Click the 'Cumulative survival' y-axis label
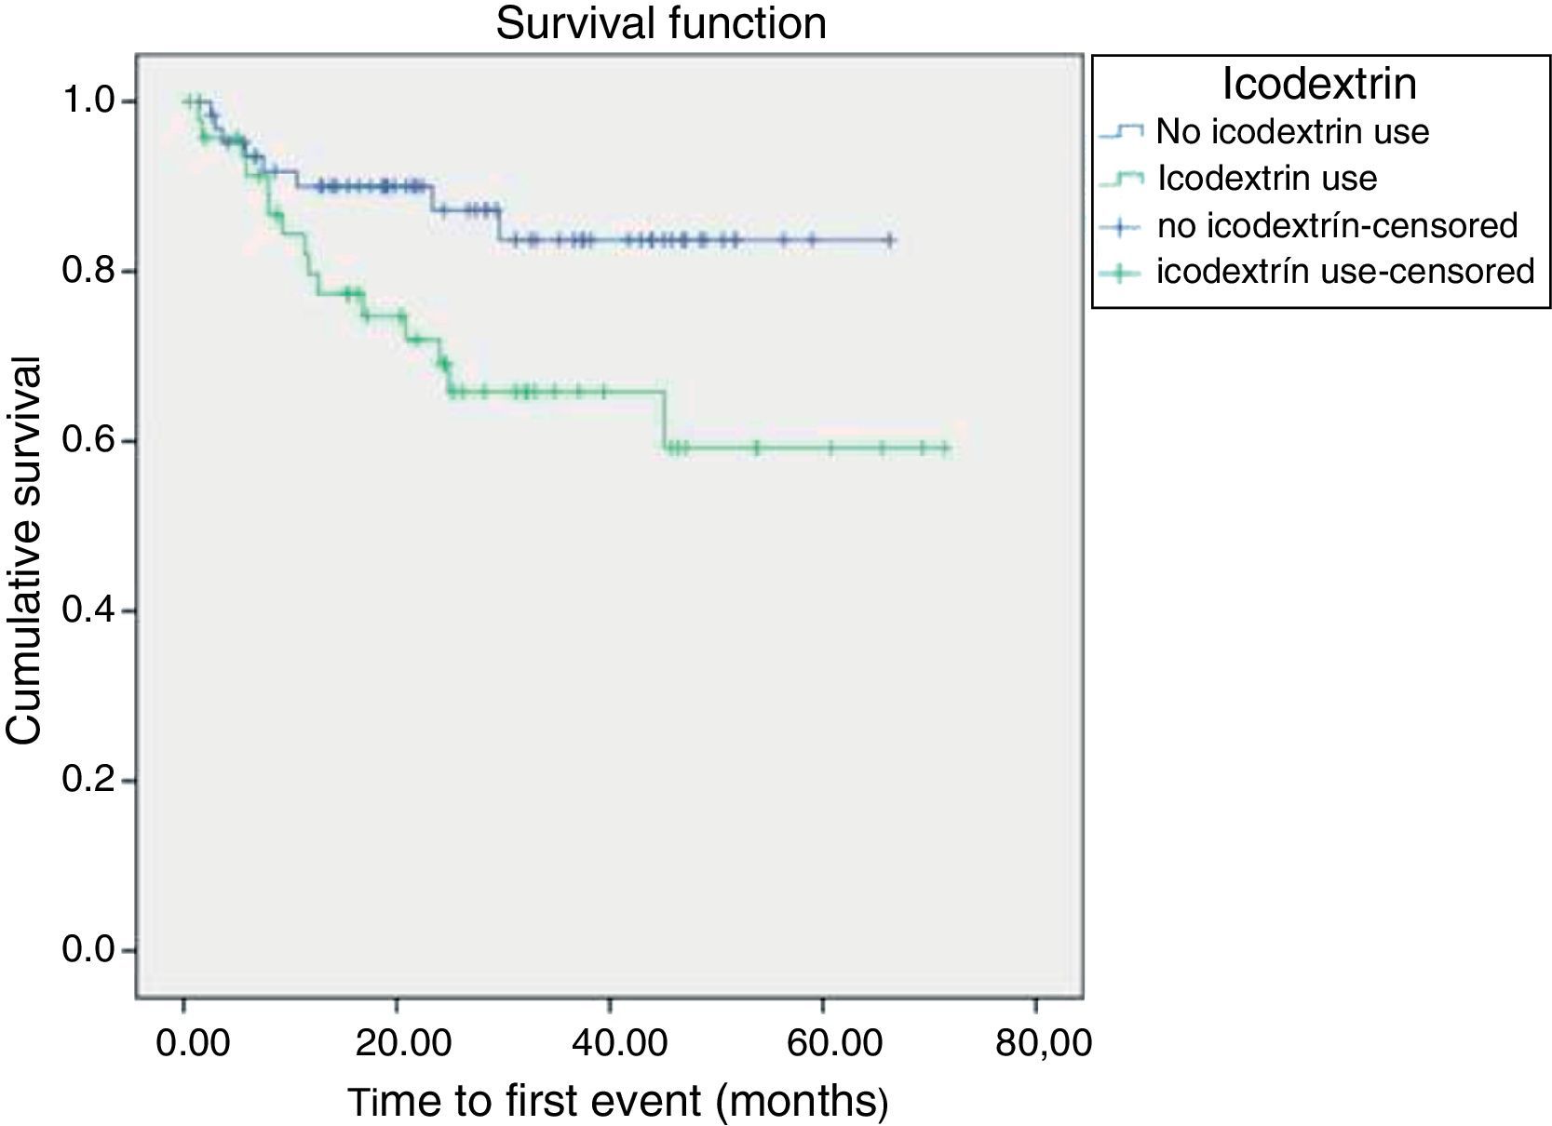The height and width of the screenshot is (1126, 1552). [25, 551]
